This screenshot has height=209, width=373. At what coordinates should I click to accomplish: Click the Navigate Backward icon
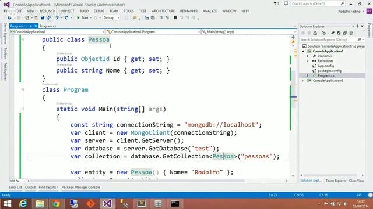click(9, 18)
